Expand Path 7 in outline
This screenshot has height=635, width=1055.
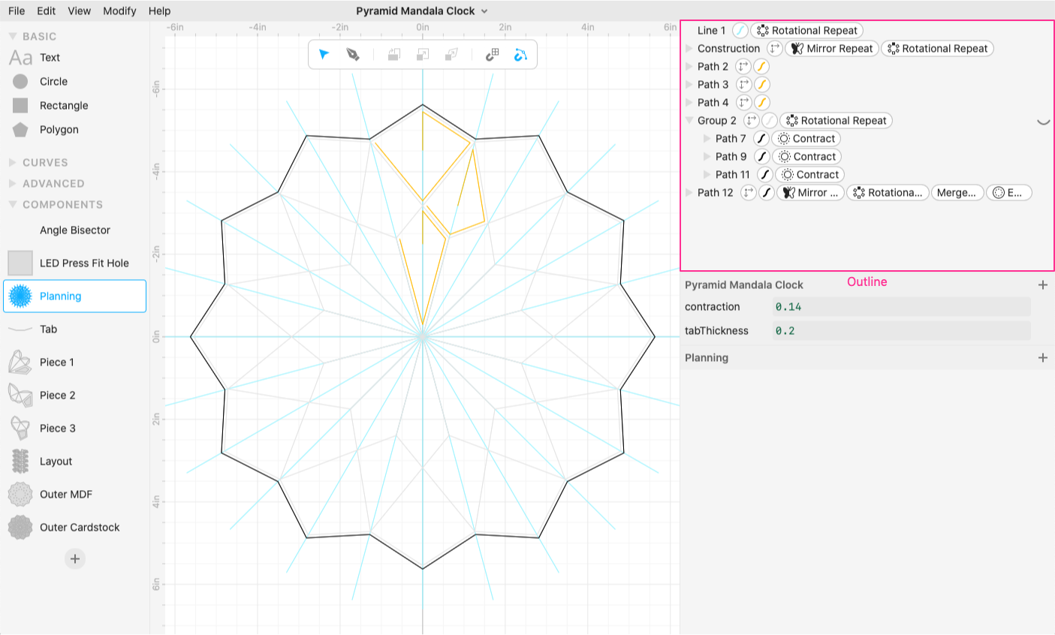click(707, 138)
